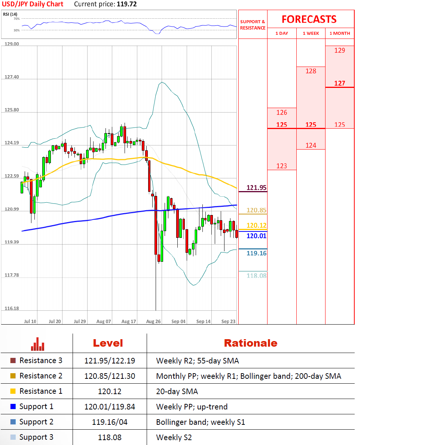Click the FORECASTS heading

(309, 19)
